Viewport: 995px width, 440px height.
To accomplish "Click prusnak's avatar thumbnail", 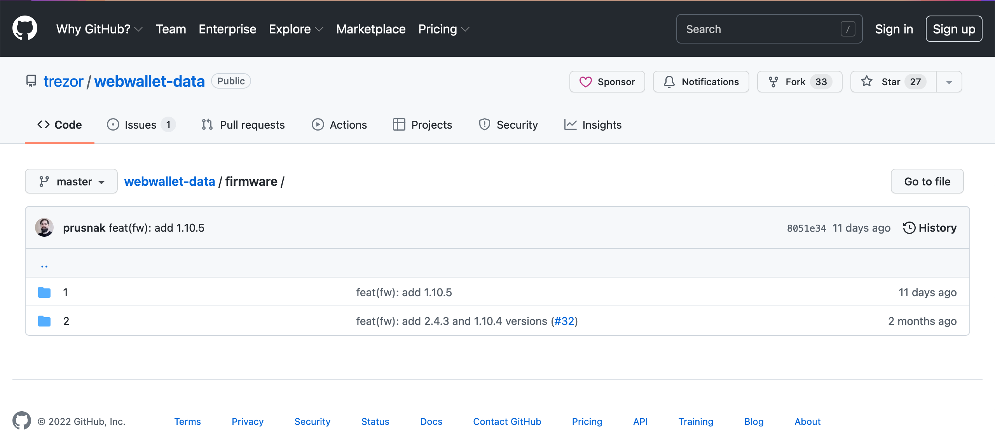I will tap(44, 227).
